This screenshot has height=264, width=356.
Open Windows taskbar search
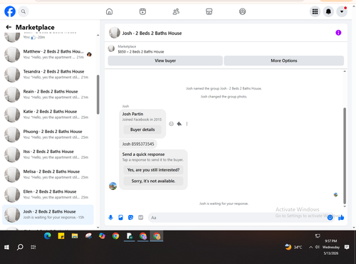[20, 247]
